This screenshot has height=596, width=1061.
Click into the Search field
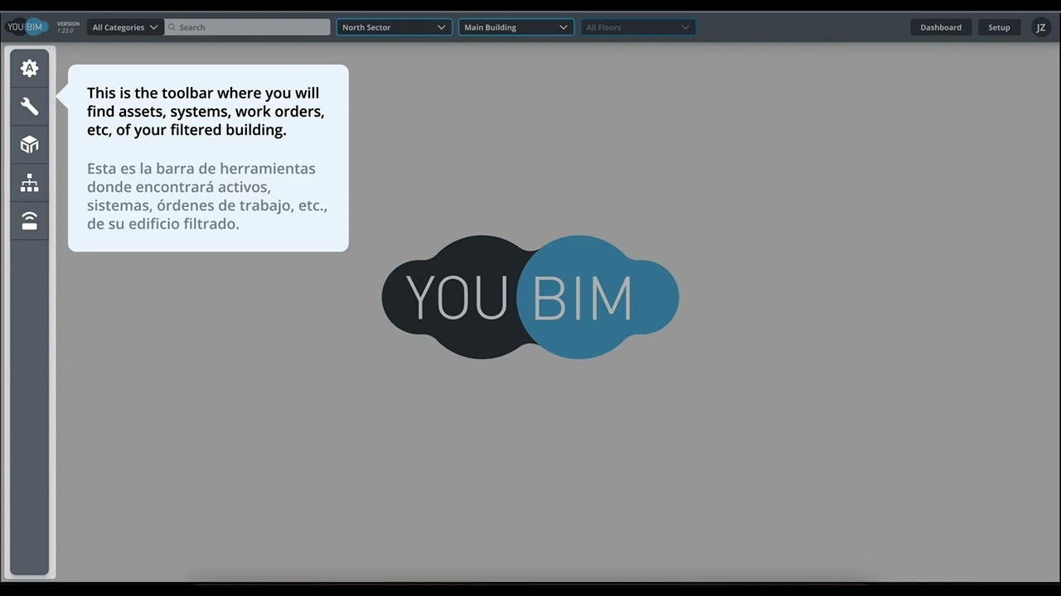coord(247,27)
